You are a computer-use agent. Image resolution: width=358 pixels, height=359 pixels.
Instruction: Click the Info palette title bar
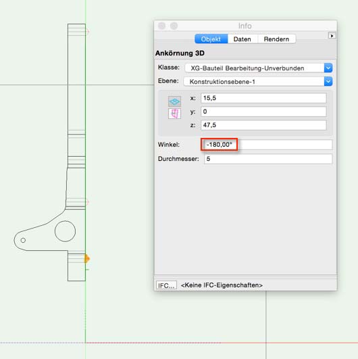click(245, 26)
